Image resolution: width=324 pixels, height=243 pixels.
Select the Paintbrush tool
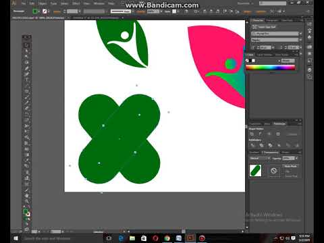point(26,97)
